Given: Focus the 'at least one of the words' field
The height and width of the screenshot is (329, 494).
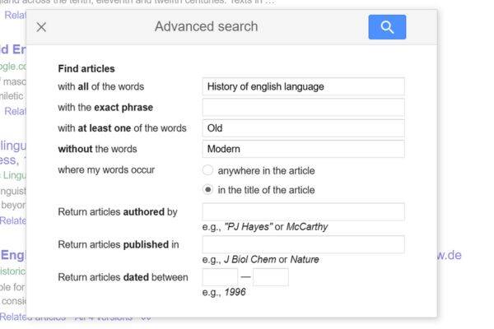Looking at the screenshot, I should pyautogui.click(x=303, y=128).
